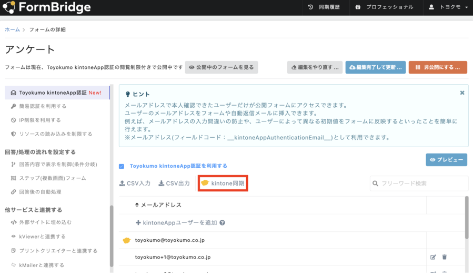Open 同期履歴 sync history
The height and width of the screenshot is (276, 473).
(x=324, y=7)
